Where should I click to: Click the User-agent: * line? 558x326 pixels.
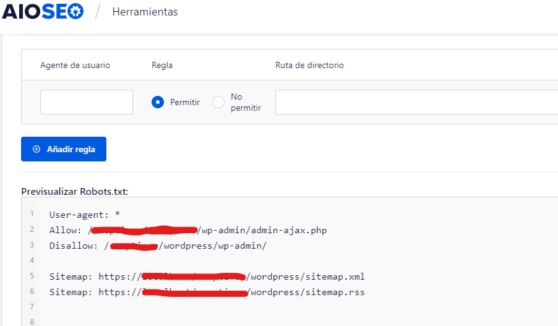click(x=85, y=215)
